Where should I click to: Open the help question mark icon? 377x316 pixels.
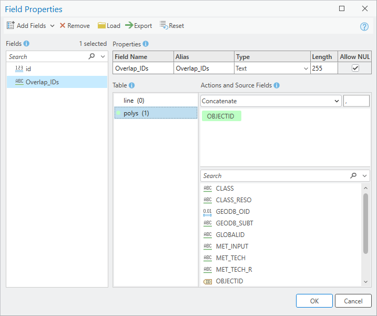pyautogui.click(x=364, y=26)
